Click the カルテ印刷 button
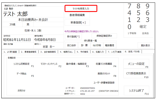 click(97, 45)
